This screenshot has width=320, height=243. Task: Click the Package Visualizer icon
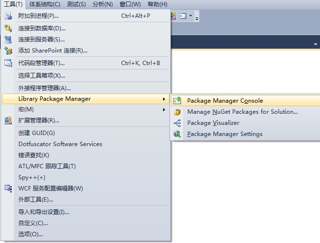178,123
